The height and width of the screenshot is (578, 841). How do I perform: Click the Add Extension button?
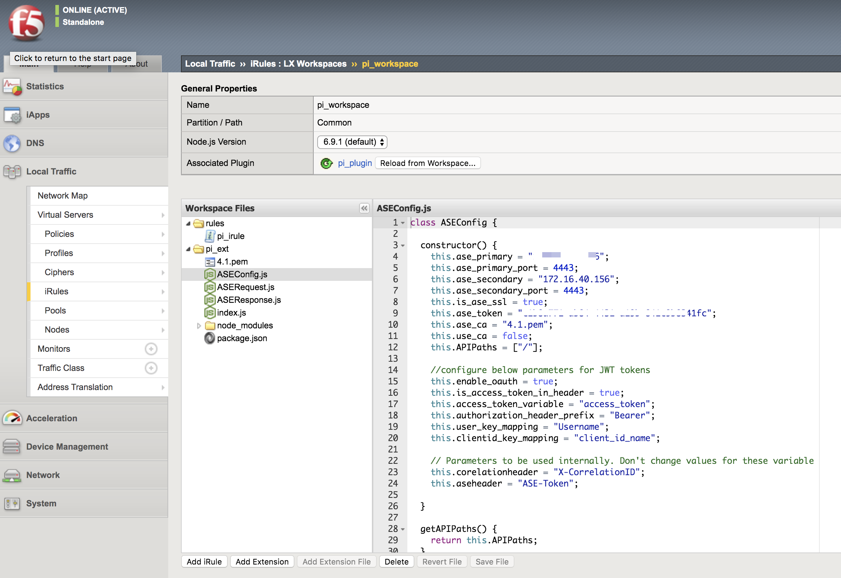coord(262,562)
